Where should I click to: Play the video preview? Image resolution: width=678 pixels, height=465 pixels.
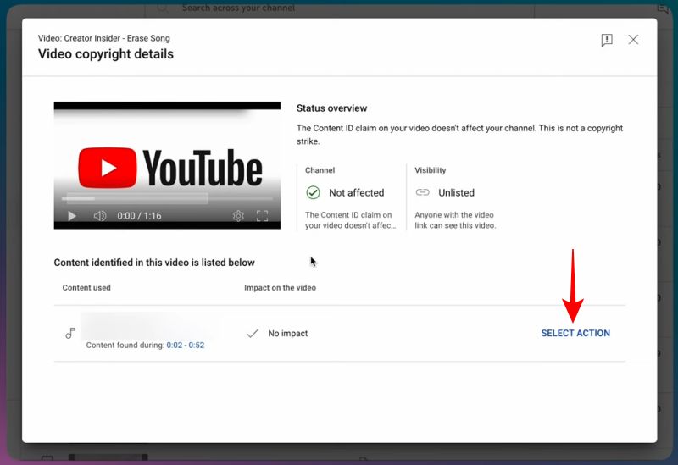[72, 216]
